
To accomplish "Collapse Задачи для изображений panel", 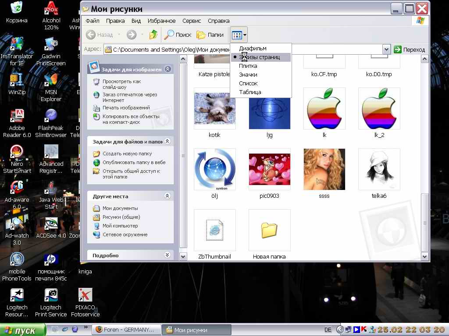I will 167,69.
